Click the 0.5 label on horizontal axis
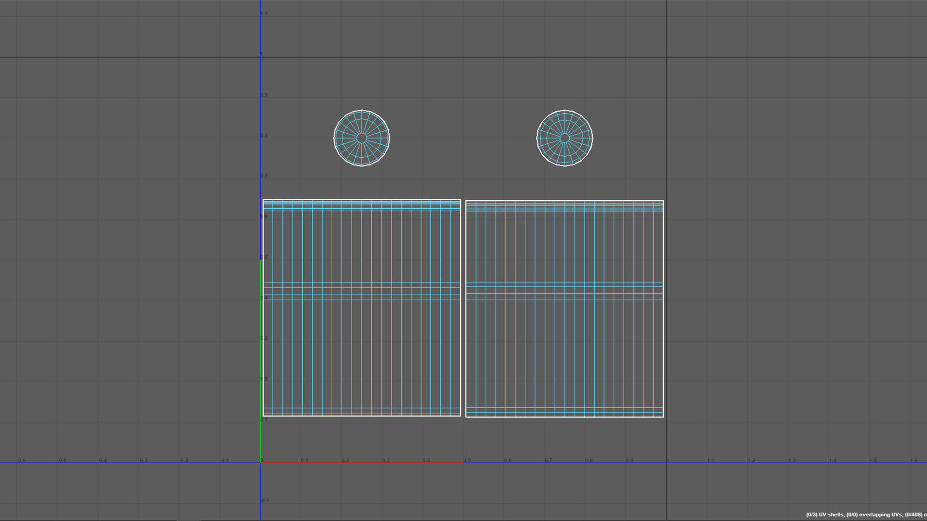The height and width of the screenshot is (521, 927). (x=467, y=460)
